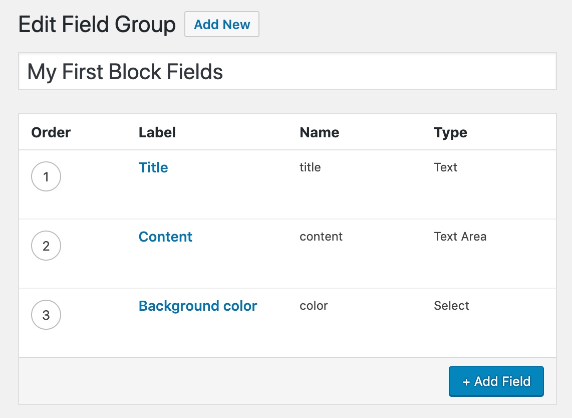Click the Text Area type cell

pyautogui.click(x=460, y=237)
